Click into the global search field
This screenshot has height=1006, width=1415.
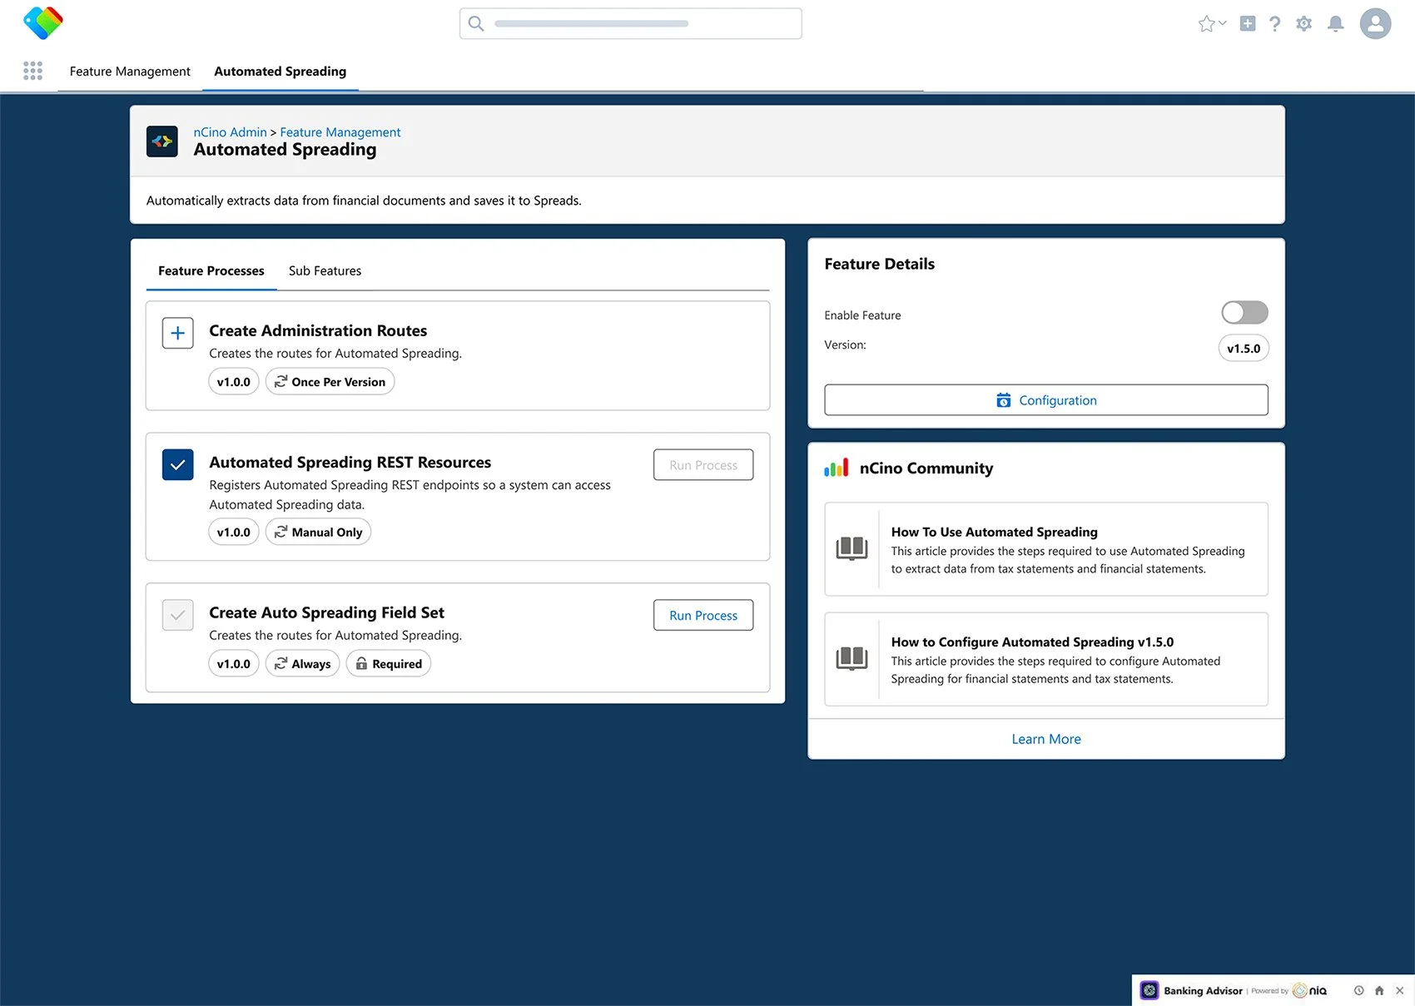[x=631, y=23]
